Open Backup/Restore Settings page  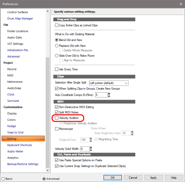point(23,164)
